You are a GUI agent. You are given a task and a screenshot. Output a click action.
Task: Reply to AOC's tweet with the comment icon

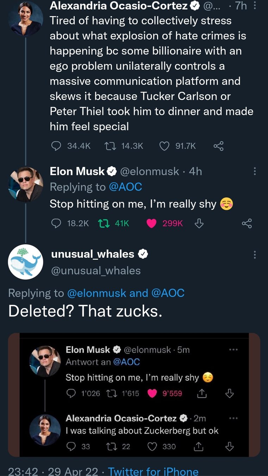pyautogui.click(x=56, y=146)
